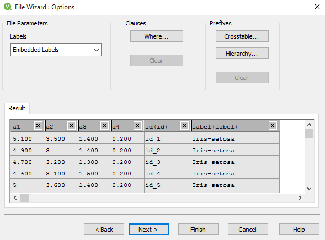Open the Crosstable prefix dialog

(242, 36)
